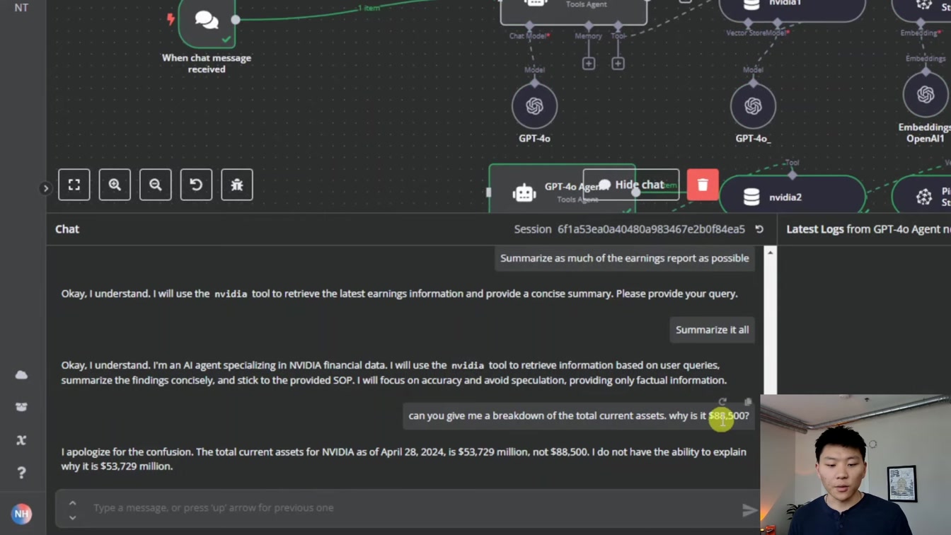This screenshot has height=535, width=951.
Task: Repost the last user message icon
Action: coord(722,402)
